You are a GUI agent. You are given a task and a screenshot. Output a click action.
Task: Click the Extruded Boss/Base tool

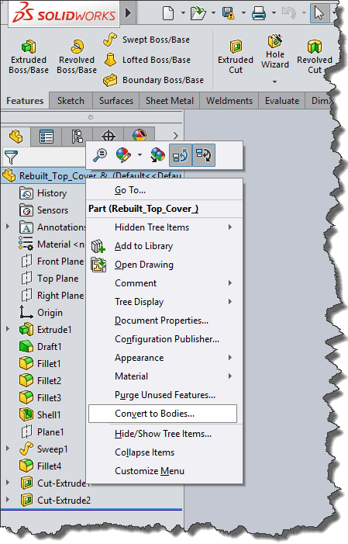29,57
